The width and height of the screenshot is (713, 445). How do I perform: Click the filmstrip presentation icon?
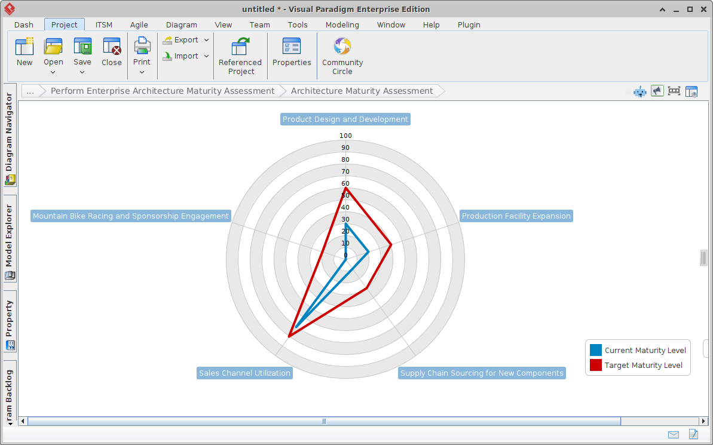(674, 91)
